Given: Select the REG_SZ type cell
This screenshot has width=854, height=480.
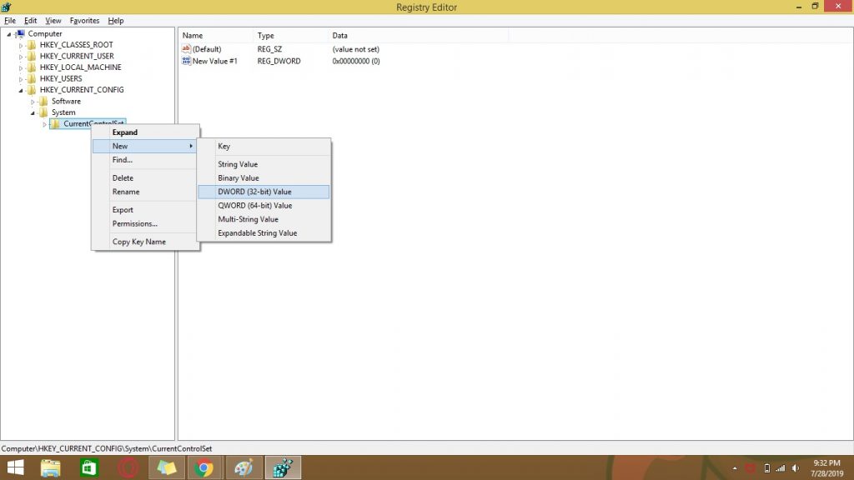Looking at the screenshot, I should pos(269,49).
